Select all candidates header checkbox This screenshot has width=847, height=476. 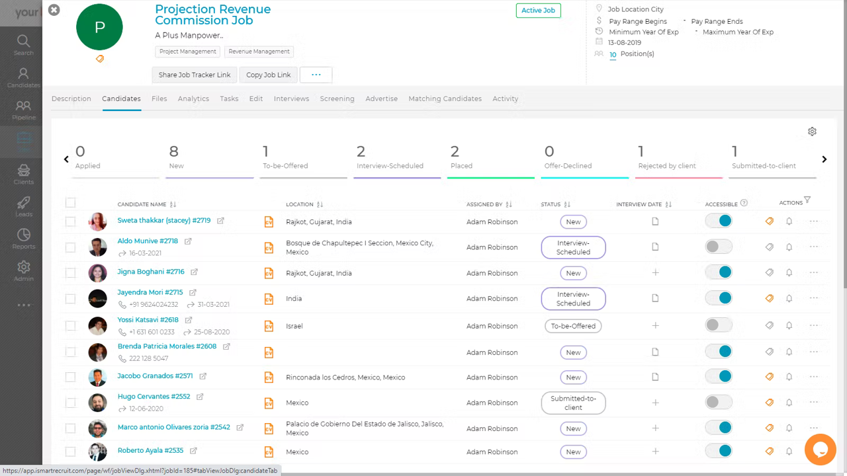pos(71,203)
